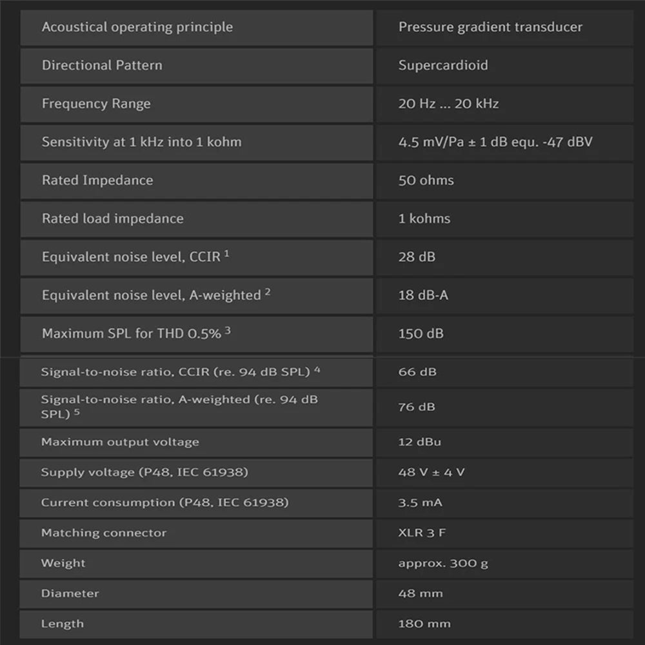Select the 150 dB value cell
Image resolution: width=645 pixels, height=645 pixels.
pyautogui.click(x=421, y=333)
